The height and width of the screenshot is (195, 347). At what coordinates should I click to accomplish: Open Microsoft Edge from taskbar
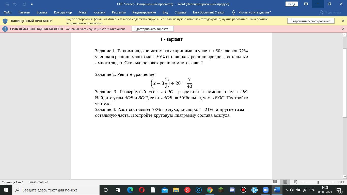click(130, 190)
